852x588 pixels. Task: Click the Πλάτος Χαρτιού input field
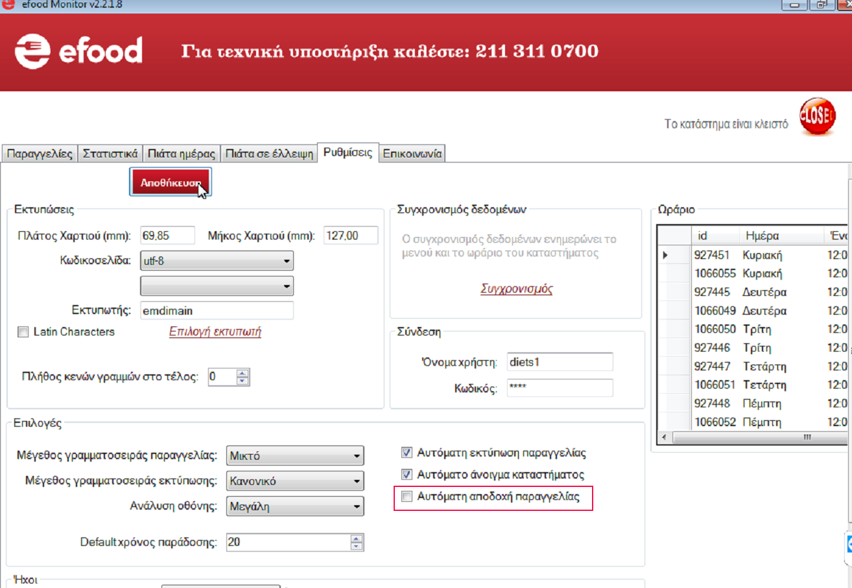tap(167, 236)
